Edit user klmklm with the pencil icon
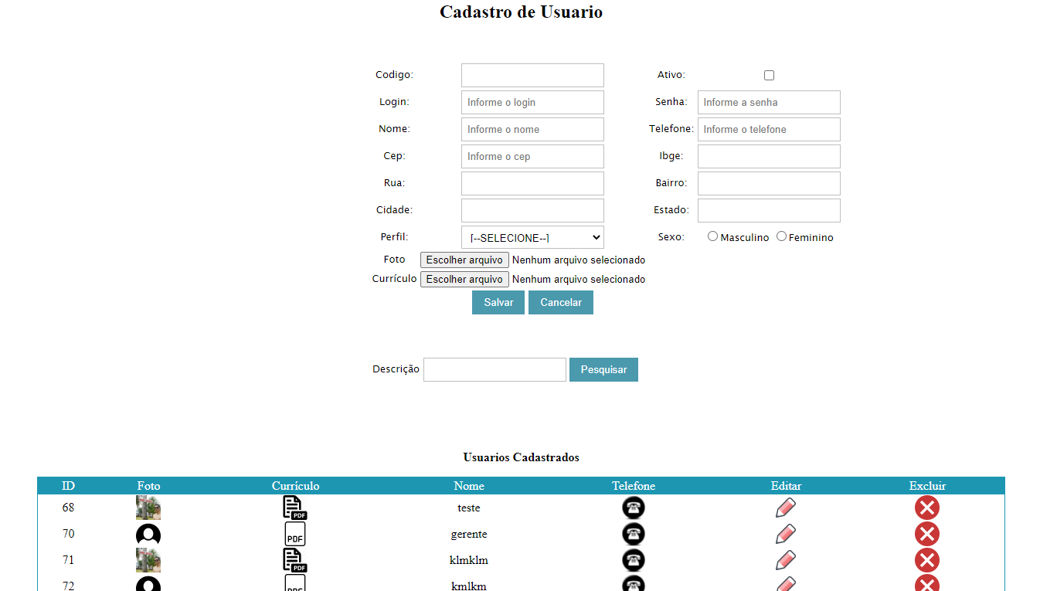 pyautogui.click(x=786, y=560)
